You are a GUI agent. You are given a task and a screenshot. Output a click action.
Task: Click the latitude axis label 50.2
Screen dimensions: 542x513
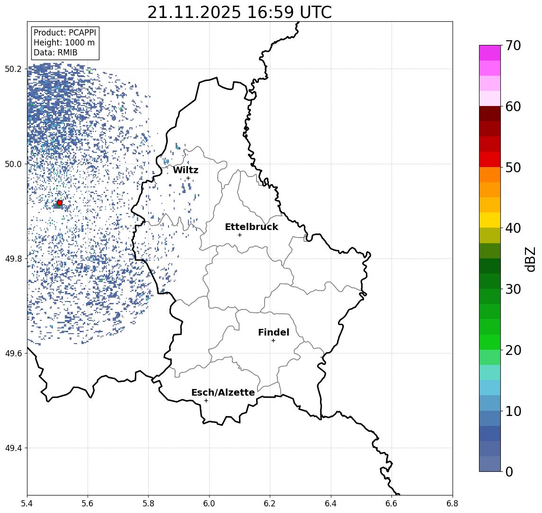click(x=13, y=69)
